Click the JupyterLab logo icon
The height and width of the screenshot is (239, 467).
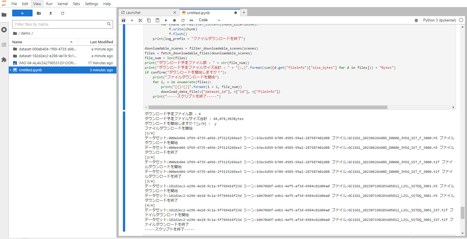click(4, 3)
